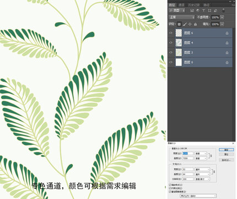Switch to the History (历史记录) tab
The height and width of the screenshot is (199, 237).
pyautogui.click(x=193, y=5)
